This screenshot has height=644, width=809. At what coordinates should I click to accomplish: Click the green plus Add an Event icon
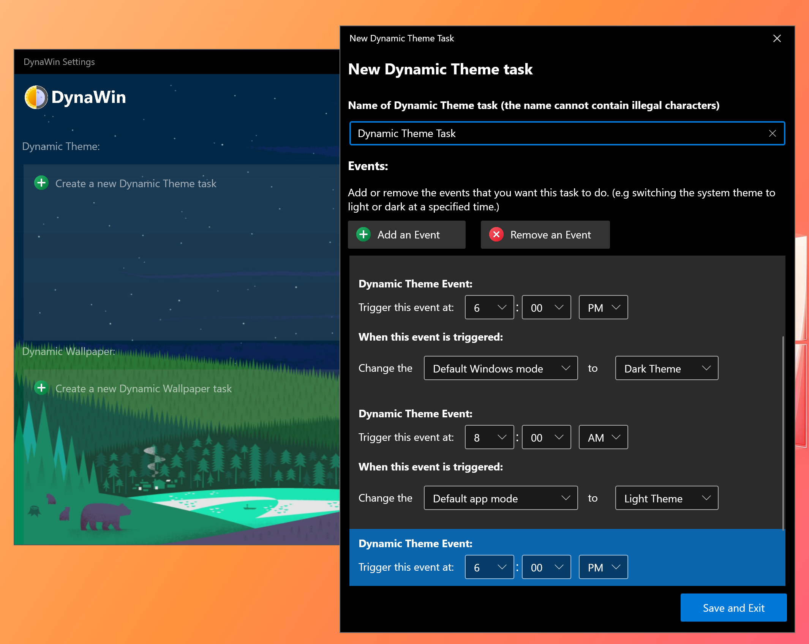point(363,235)
